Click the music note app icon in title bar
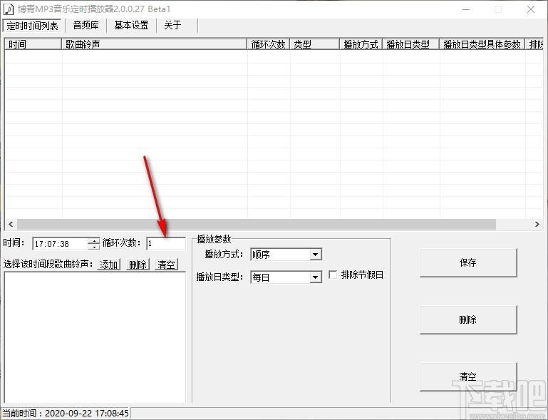This screenshot has height=420, width=548. (9, 9)
